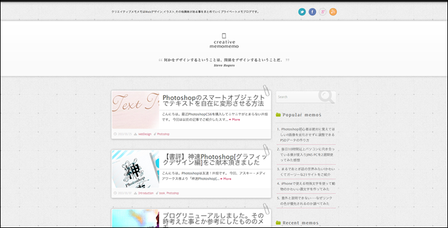Click the magnifier search icon
The width and height of the screenshot is (448, 228).
point(326,96)
